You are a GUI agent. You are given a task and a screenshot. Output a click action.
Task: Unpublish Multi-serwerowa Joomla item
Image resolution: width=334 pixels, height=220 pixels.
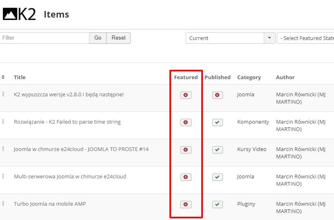[218, 177]
